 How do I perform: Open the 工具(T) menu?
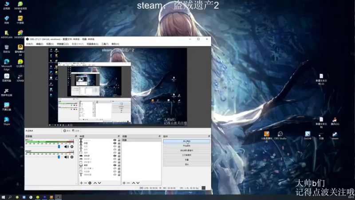[x=105, y=44]
